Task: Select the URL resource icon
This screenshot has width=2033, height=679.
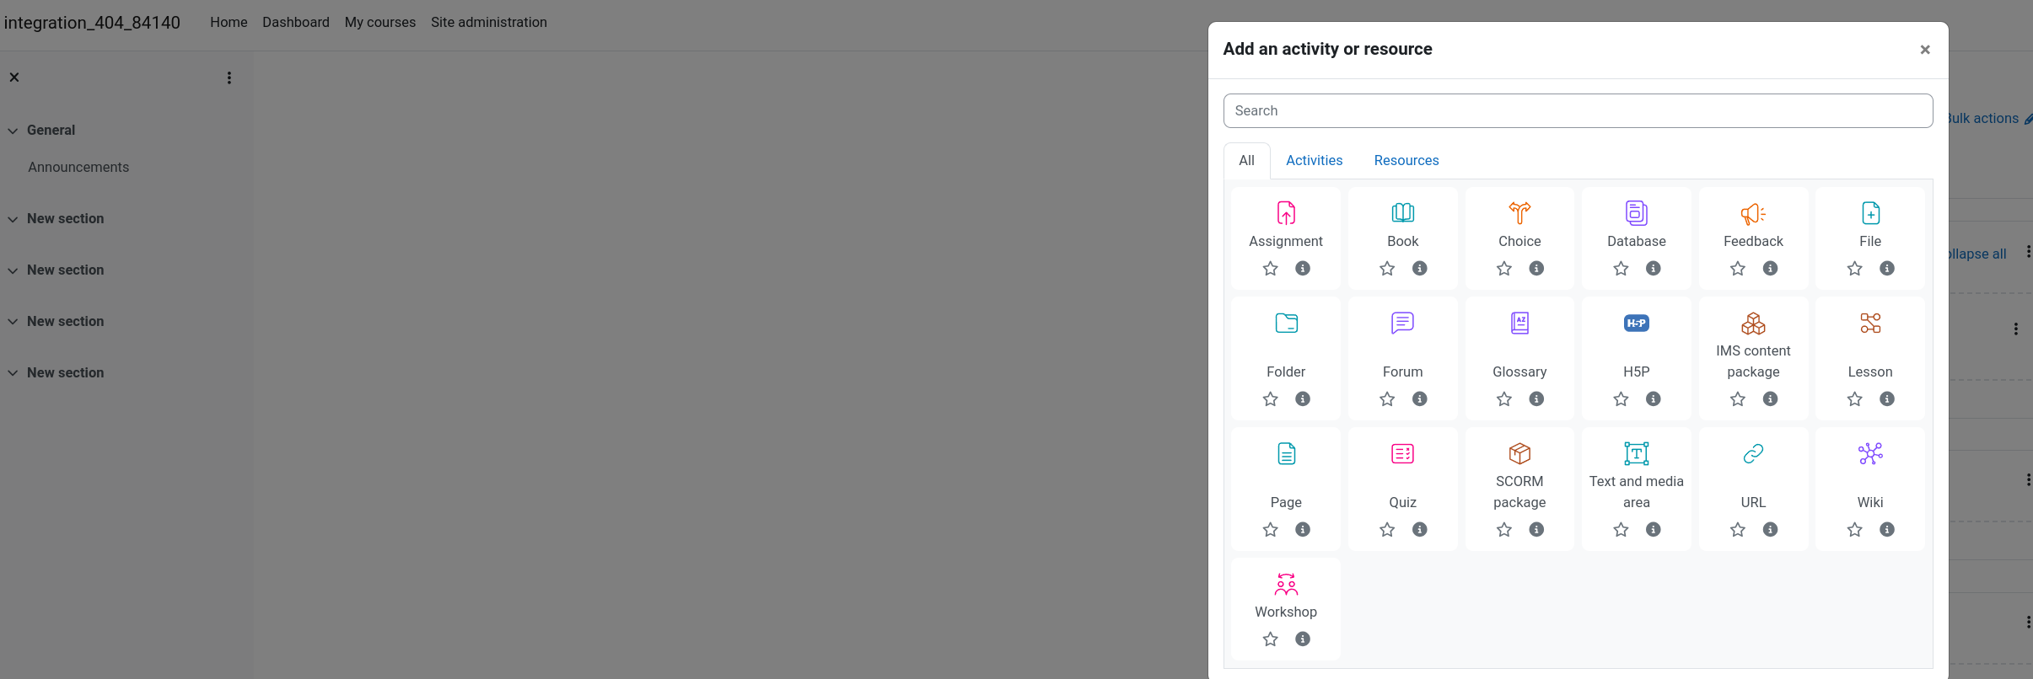Action: coord(1753,454)
